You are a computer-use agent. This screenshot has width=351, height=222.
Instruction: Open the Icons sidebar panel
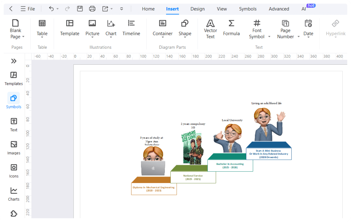pyautogui.click(x=14, y=171)
